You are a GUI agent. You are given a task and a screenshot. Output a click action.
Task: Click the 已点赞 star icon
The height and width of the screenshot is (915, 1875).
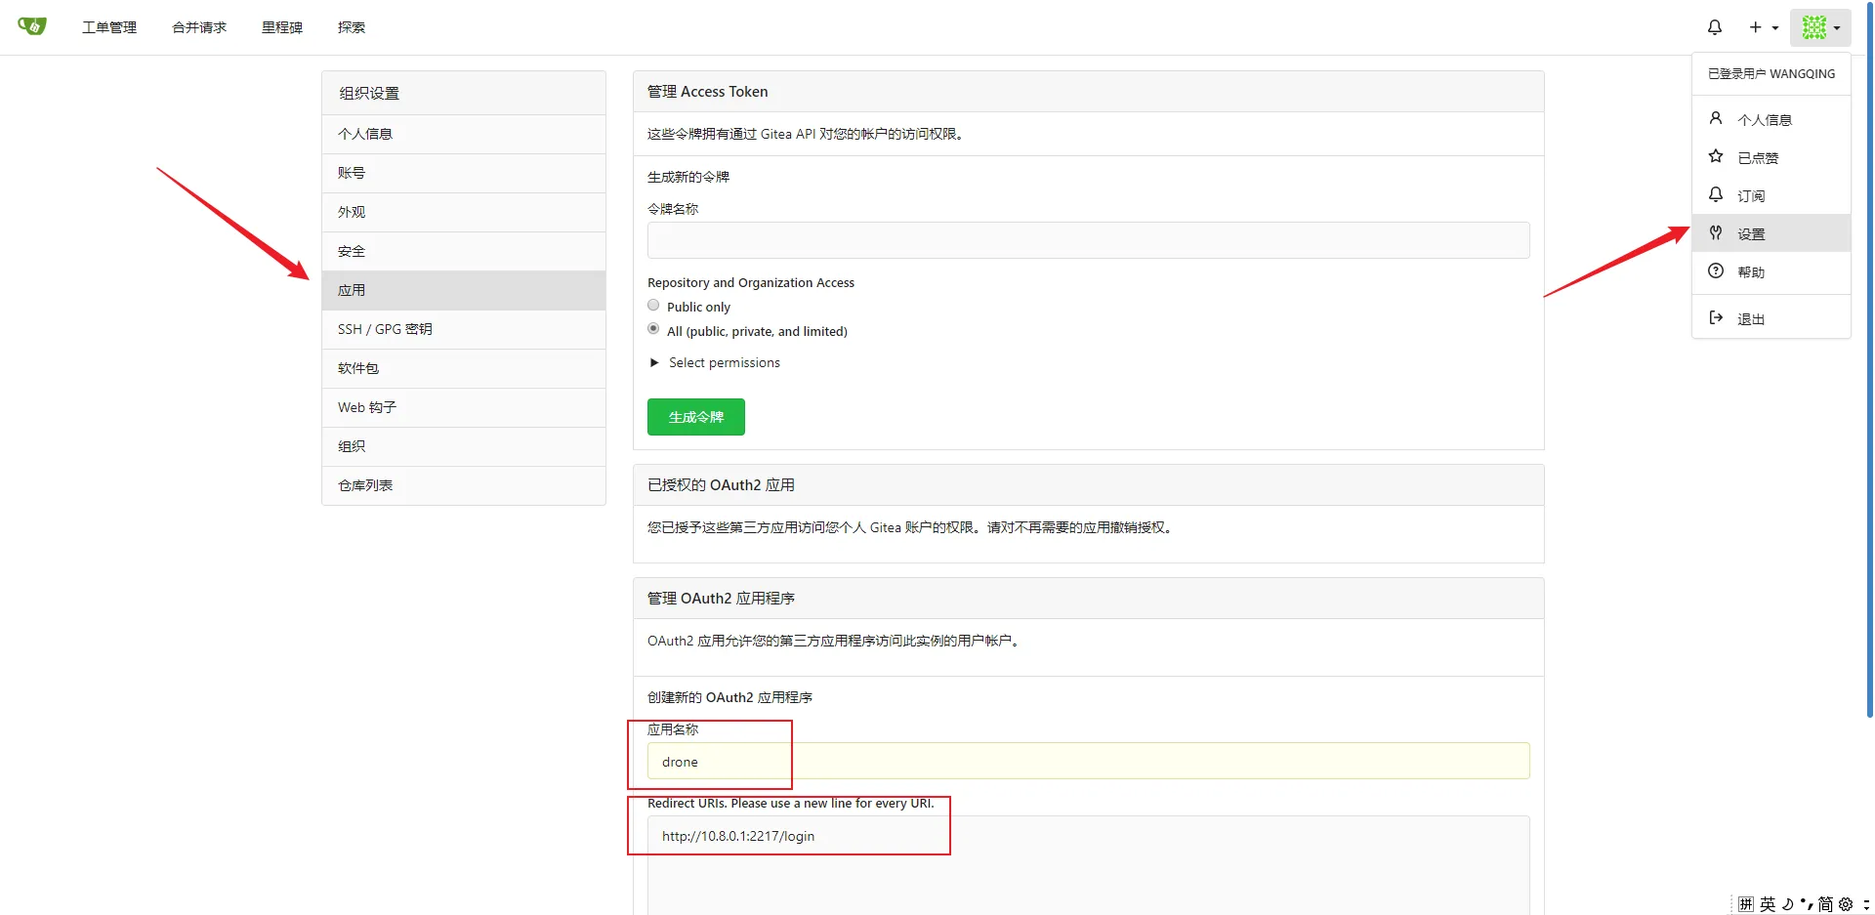[x=1716, y=157]
